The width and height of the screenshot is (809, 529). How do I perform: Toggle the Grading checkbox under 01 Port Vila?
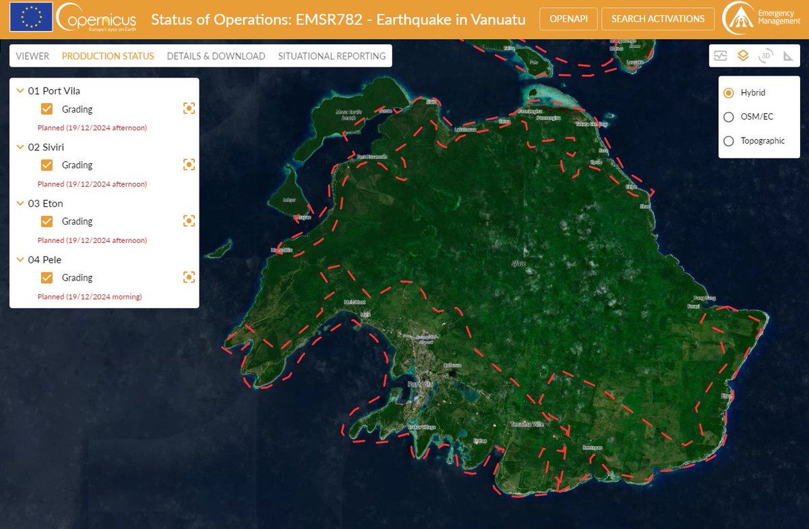click(47, 108)
